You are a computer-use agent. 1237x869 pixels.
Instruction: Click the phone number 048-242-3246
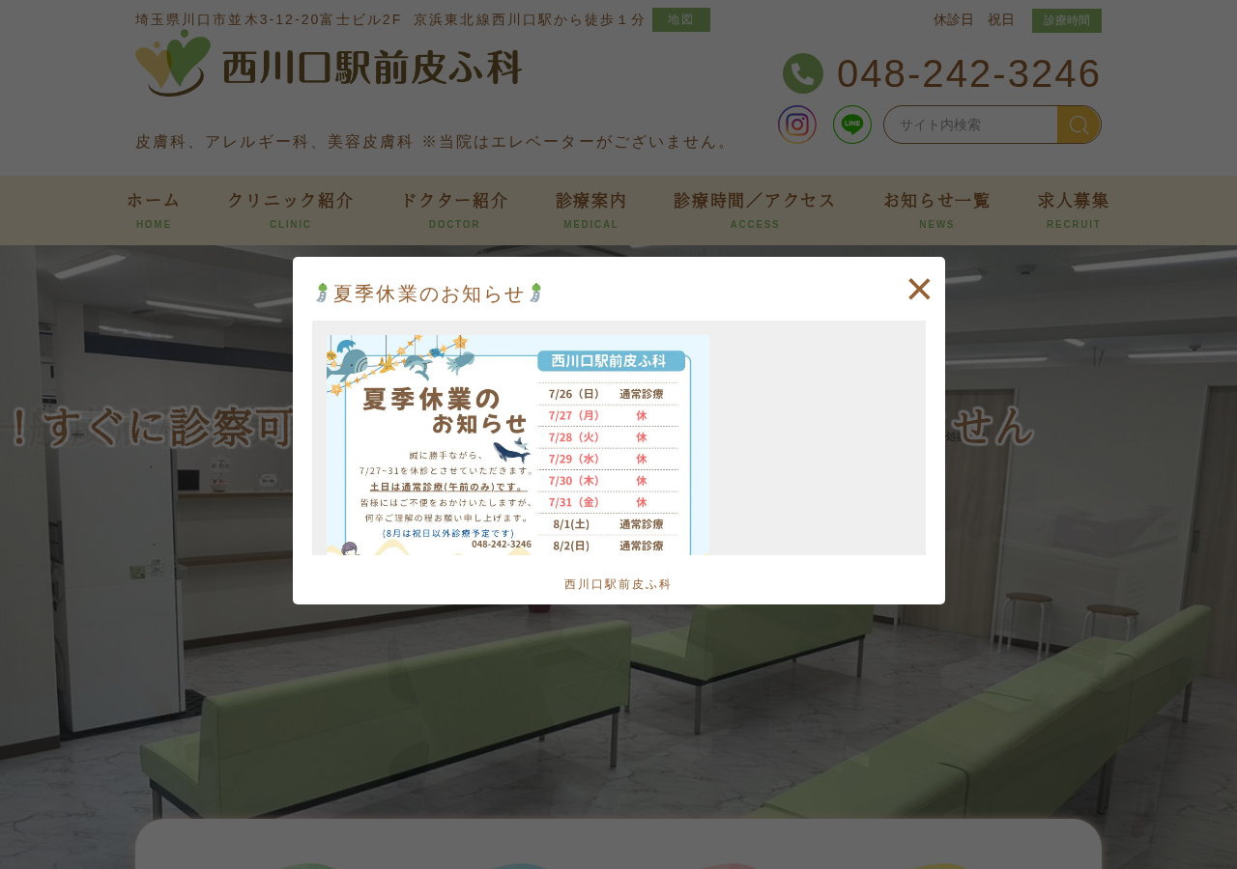968,73
